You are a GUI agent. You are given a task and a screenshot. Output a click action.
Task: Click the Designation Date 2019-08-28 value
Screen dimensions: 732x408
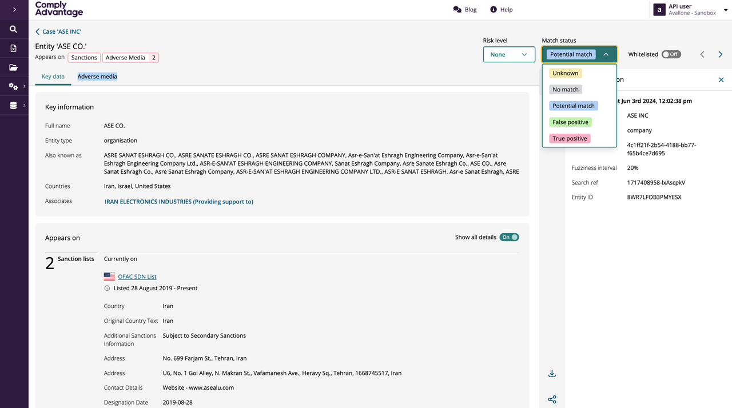pos(177,402)
